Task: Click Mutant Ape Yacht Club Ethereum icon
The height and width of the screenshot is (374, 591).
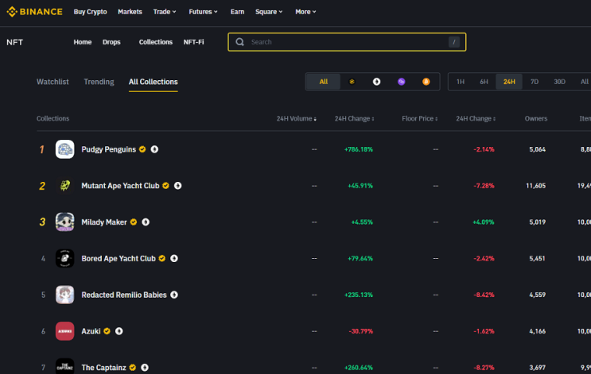Action: point(178,186)
